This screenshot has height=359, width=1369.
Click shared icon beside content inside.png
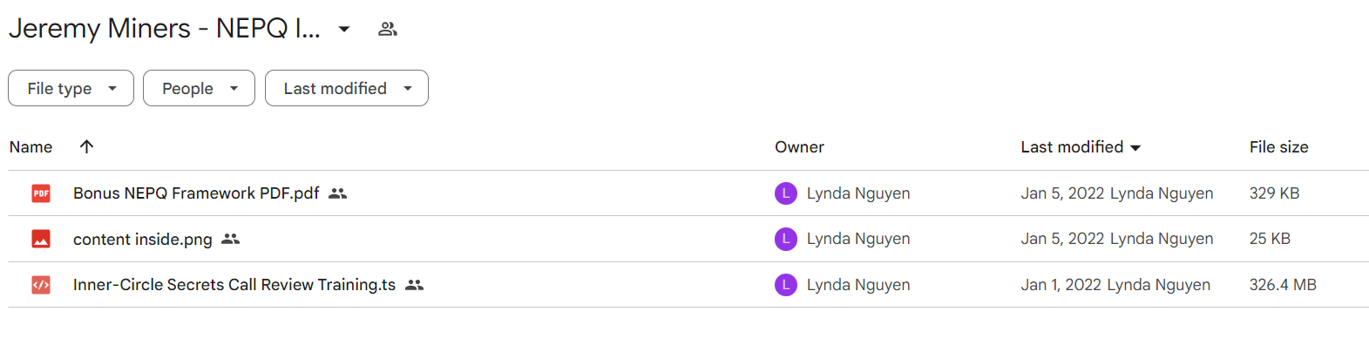tap(230, 239)
